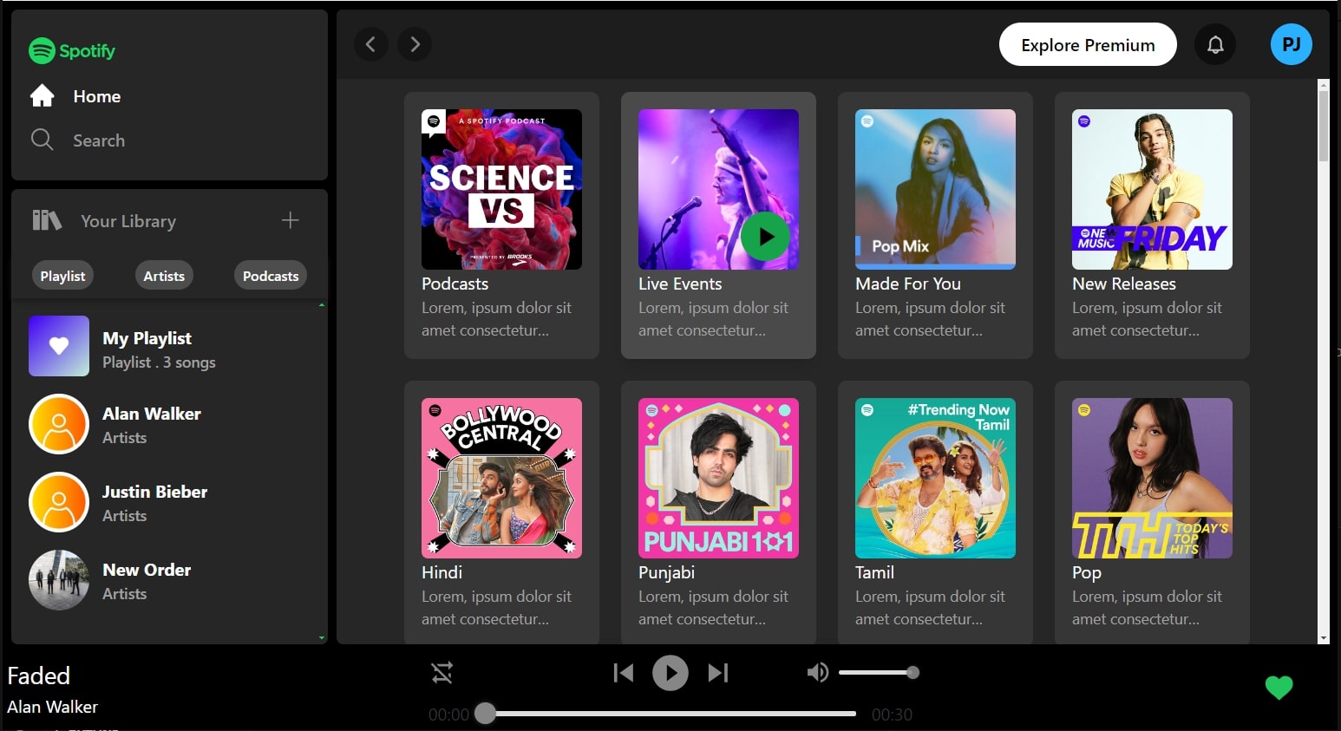Click the Live Events card title

pos(680,284)
